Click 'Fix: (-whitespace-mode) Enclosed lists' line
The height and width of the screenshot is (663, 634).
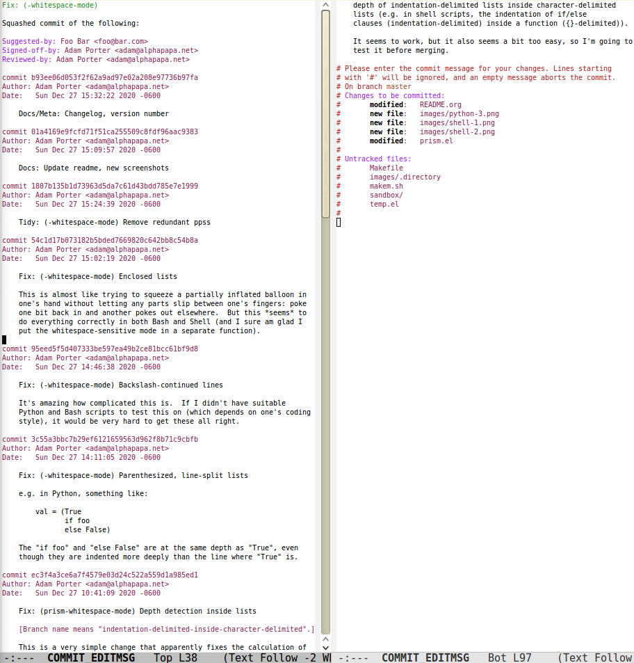[98, 276]
